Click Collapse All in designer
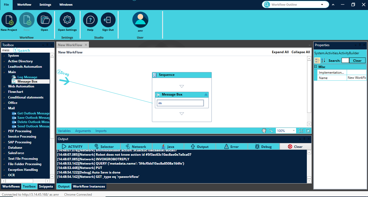The image size is (368, 197). [301, 52]
